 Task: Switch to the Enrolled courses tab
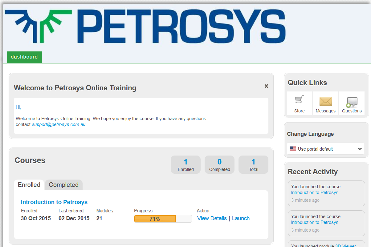click(x=29, y=185)
